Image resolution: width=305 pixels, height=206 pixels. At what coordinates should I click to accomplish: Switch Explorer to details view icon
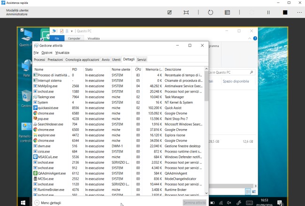[248, 192]
